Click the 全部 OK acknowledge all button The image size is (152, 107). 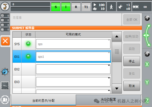click(132, 19)
